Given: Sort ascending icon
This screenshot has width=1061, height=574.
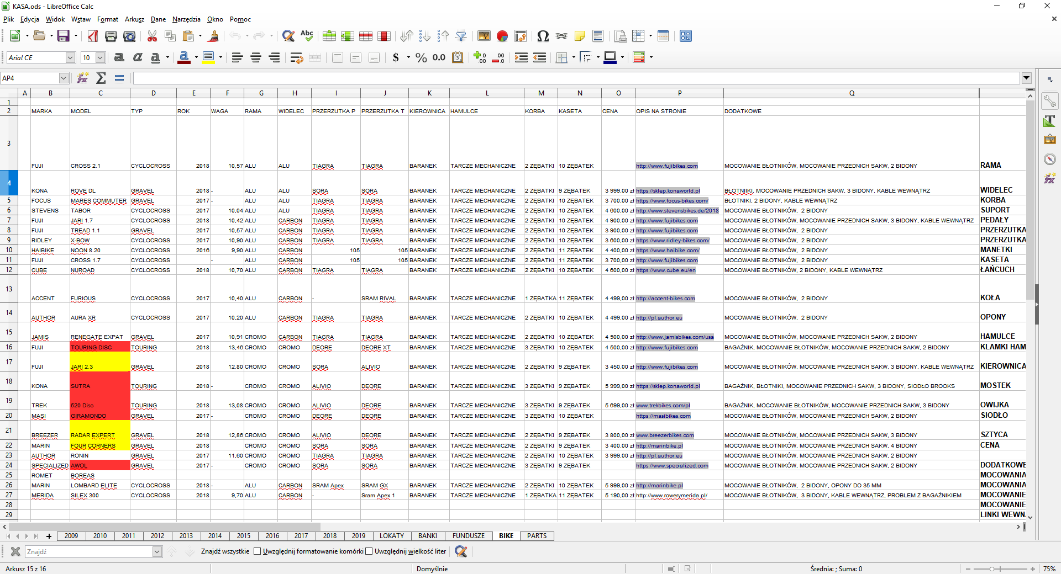Looking at the screenshot, I should [424, 36].
